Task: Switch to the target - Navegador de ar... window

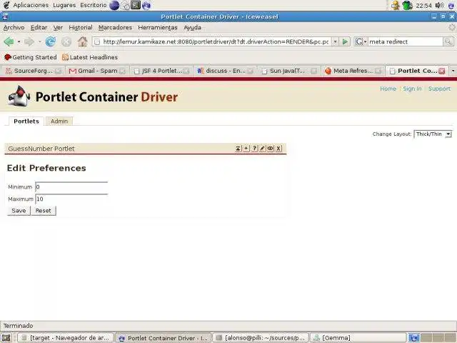Action: tap(66, 338)
